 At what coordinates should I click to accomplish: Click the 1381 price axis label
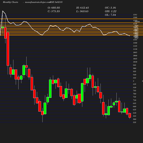click(x=135, y=15)
